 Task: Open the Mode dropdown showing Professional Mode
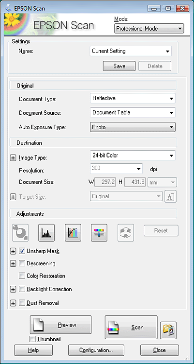tap(149, 29)
